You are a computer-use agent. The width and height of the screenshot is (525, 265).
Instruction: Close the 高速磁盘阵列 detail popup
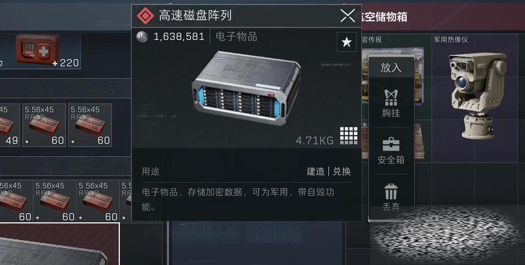(348, 16)
